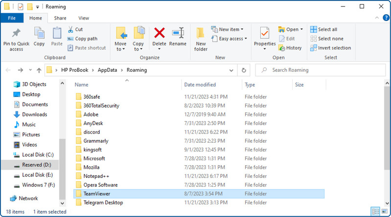Switch to the Home ribbon tab
Screen dimensions: 391x217
click(x=36, y=18)
